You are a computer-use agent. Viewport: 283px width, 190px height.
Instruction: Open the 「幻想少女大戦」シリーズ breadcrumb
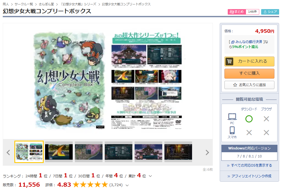78,4
